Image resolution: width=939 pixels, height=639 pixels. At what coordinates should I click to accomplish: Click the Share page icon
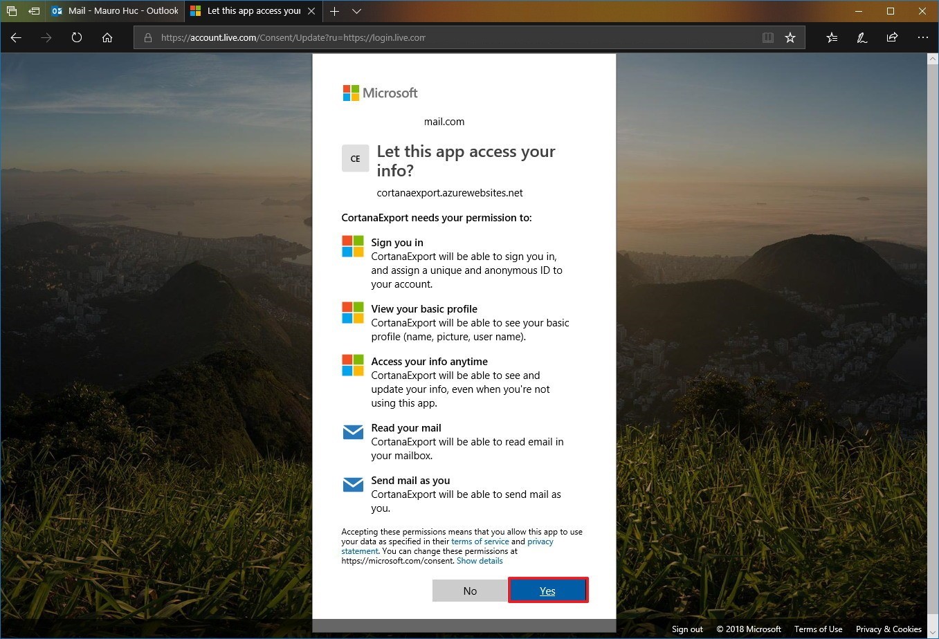(x=893, y=38)
